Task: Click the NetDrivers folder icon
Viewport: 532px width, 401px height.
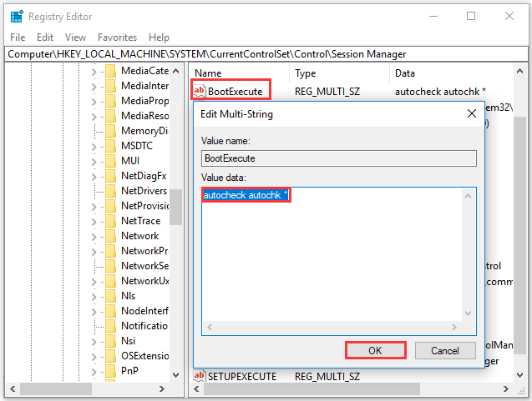Action: [x=110, y=191]
